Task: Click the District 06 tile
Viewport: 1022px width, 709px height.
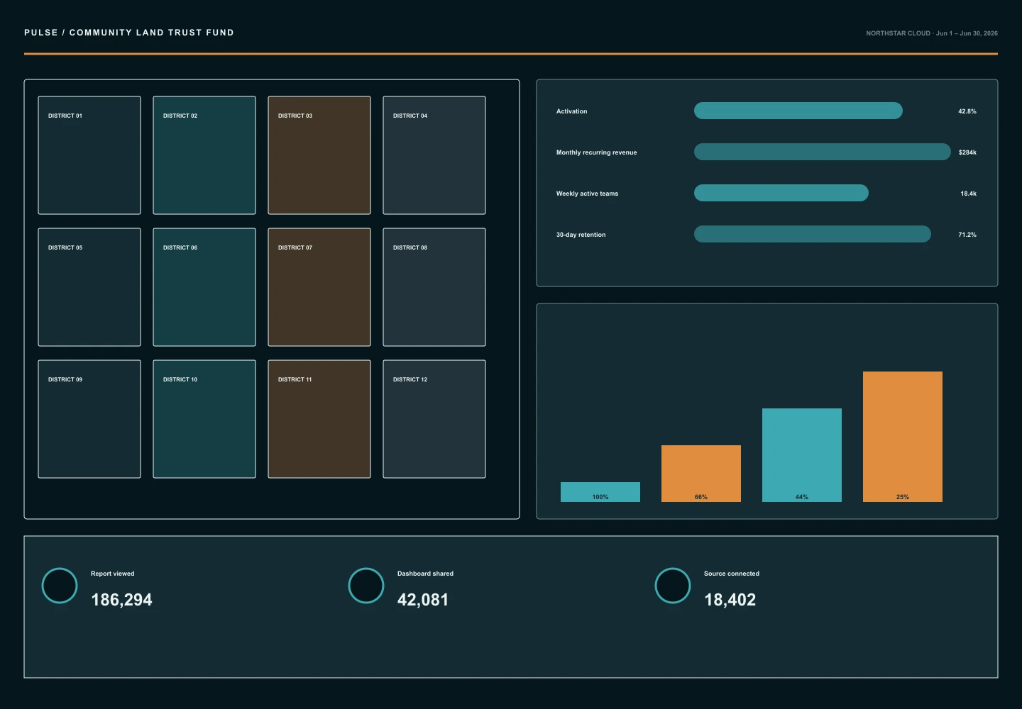Action: tap(204, 287)
